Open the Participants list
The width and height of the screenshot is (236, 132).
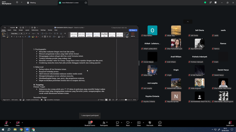coord(104,124)
